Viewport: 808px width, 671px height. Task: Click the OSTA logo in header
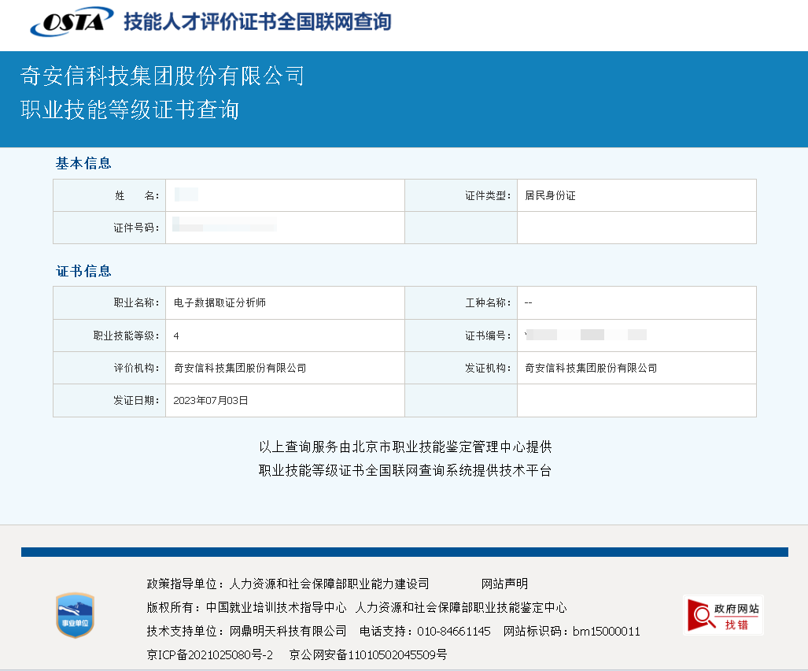(71, 21)
